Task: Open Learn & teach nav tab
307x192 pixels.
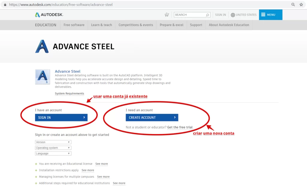Action: pyautogui.click(x=101, y=25)
